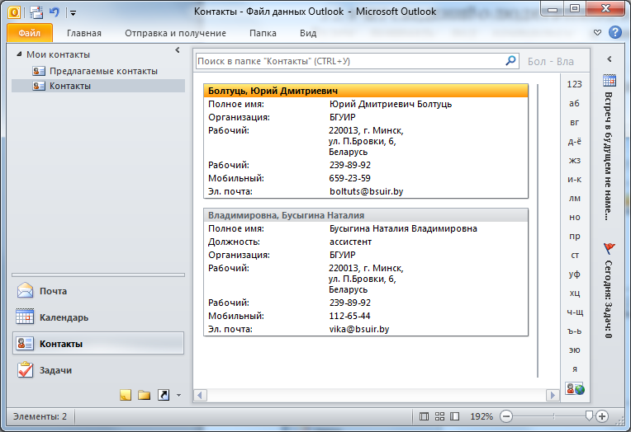Open the Контакты module button
Image resolution: width=631 pixels, height=432 pixels.
click(98, 343)
